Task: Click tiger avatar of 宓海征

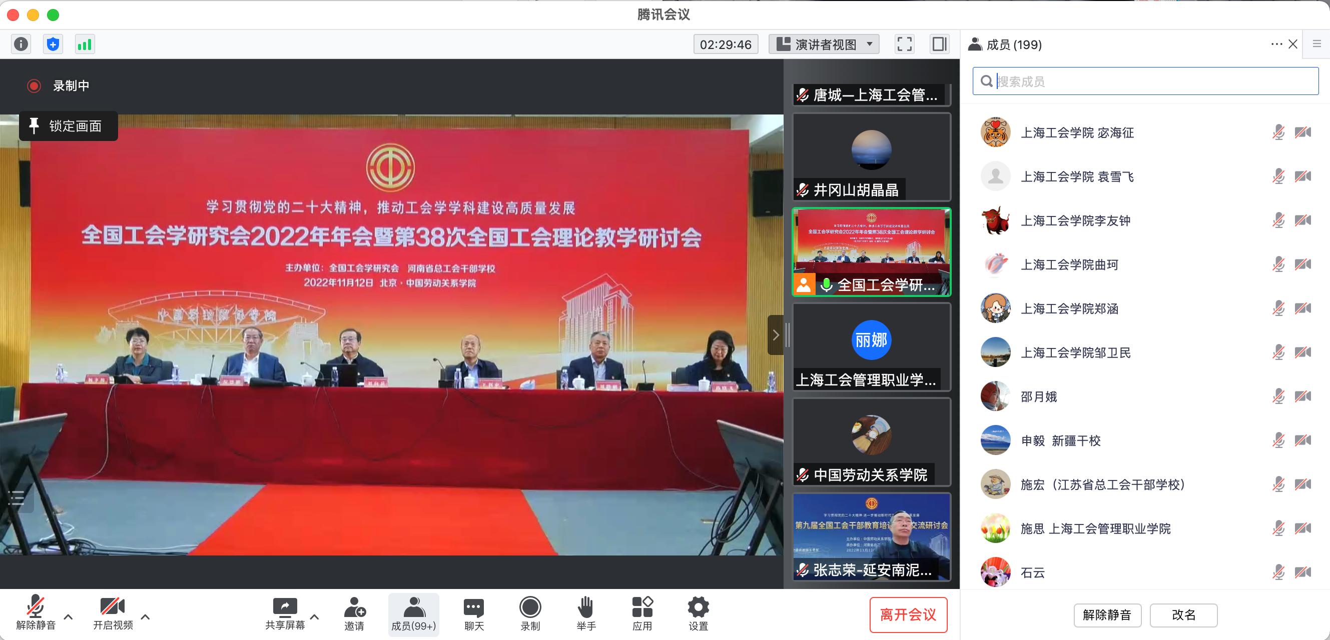Action: coord(995,132)
